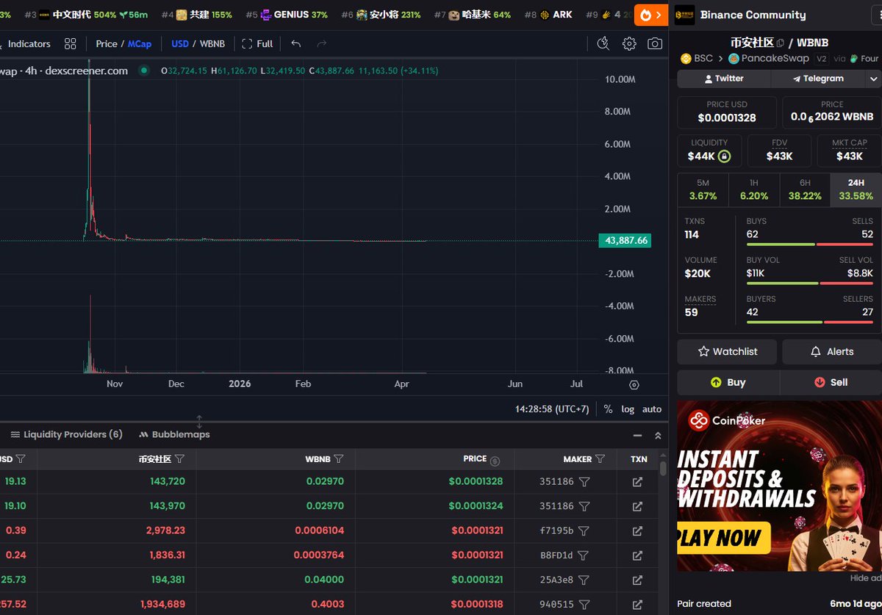Filter trades by MAKER column header
882x615 pixels.
tap(600, 458)
